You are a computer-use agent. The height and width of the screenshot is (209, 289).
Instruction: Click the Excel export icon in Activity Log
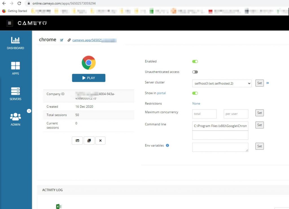point(59,206)
